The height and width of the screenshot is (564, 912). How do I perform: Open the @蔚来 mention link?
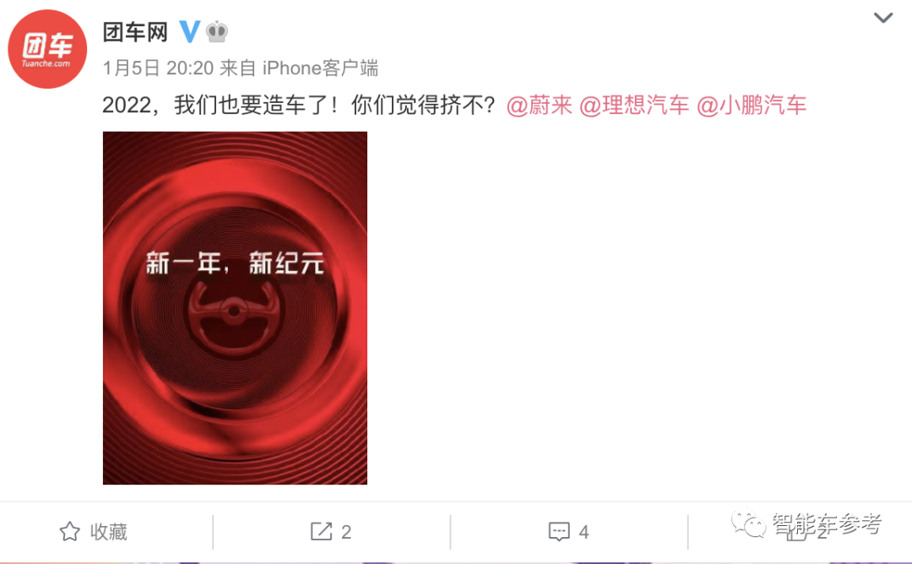click(539, 106)
